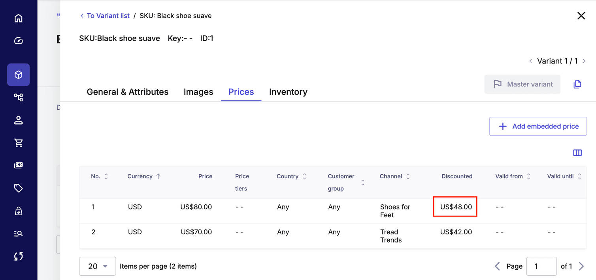Screen dimensions: 596x280
Task: Open the Dashboard speedometer icon
Action: point(19,40)
